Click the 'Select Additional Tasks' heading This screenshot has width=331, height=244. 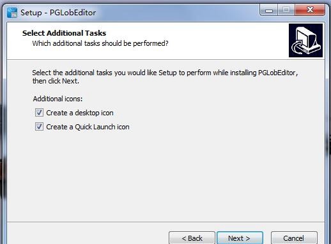tap(64, 33)
